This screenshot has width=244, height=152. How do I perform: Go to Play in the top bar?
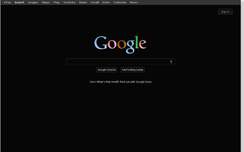[56, 2]
